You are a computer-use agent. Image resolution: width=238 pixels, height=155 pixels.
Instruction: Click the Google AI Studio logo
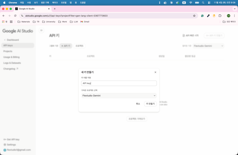click(x=18, y=31)
